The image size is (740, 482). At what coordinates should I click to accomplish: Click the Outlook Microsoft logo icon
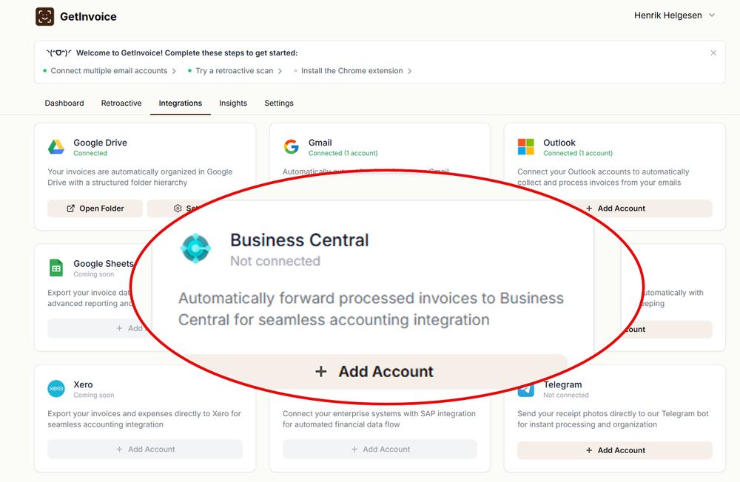525,146
